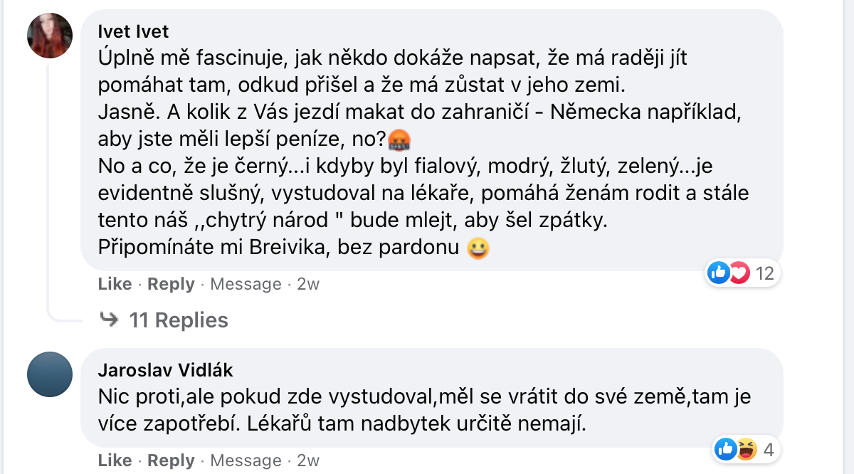Reply to Jaroslav Vidlák's comment

click(x=171, y=460)
